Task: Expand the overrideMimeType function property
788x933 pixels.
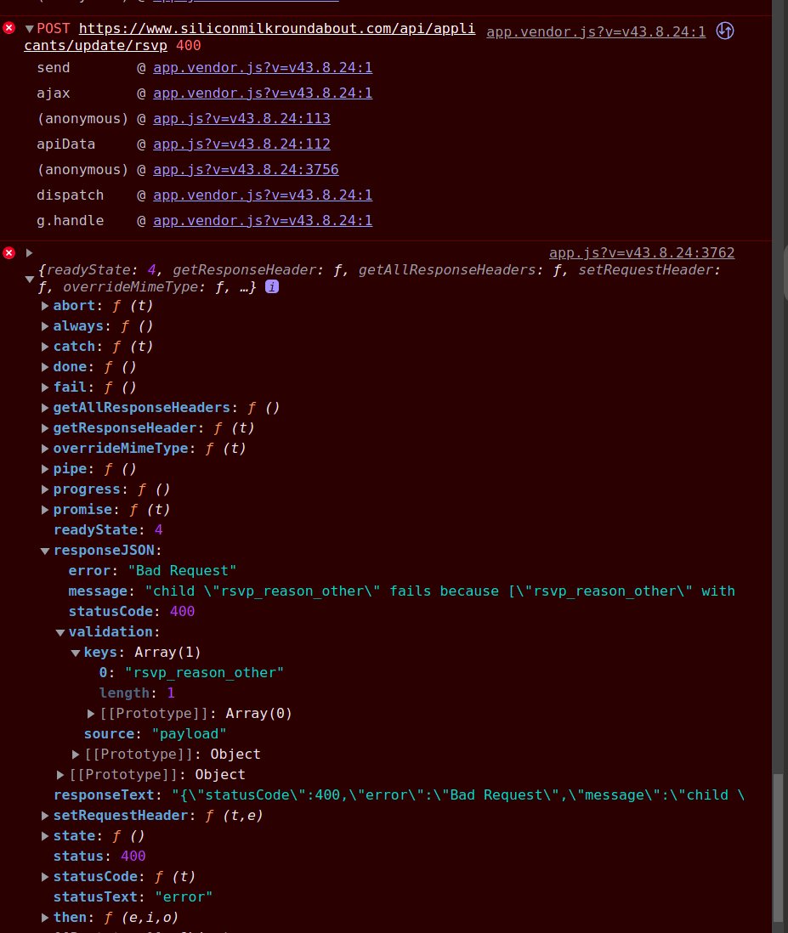Action: pos(45,449)
